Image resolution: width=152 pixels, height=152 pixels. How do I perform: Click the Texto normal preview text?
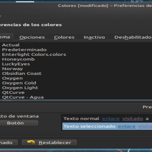pos(81,119)
